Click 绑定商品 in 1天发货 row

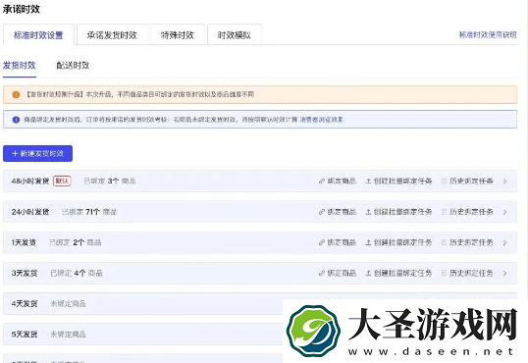tap(338, 242)
